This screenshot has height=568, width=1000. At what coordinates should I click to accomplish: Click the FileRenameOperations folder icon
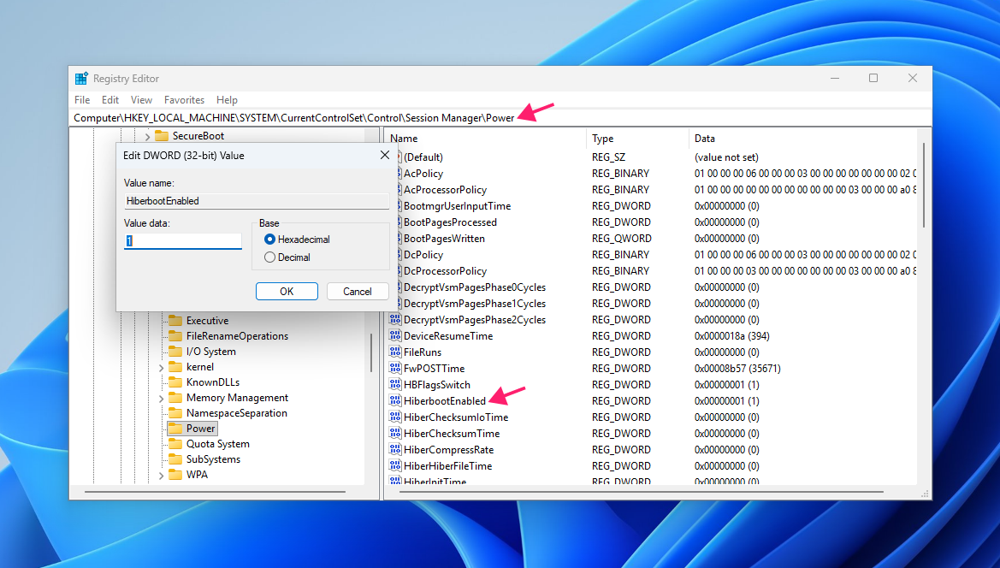[175, 336]
